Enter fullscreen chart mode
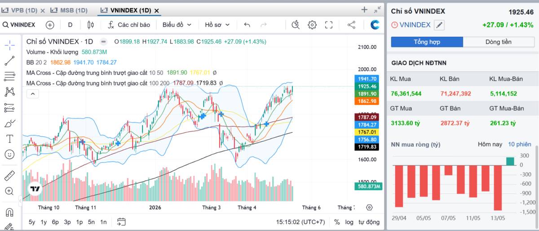Image resolution: width=539 pixels, height=231 pixels. pos(329,25)
